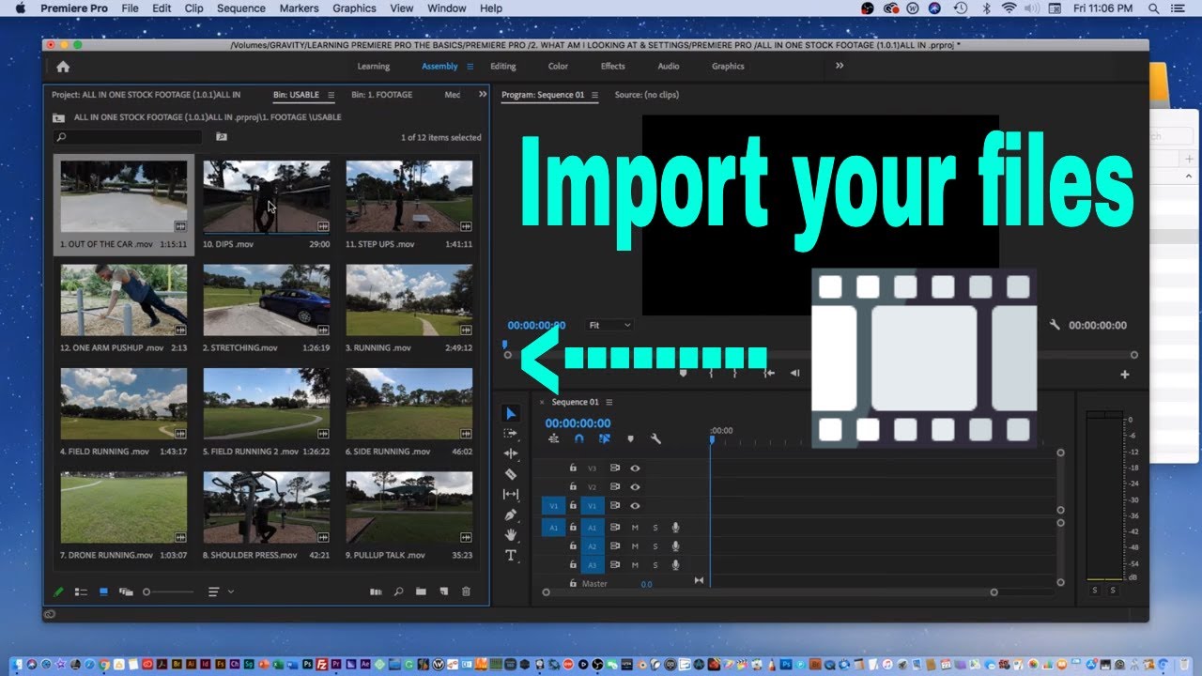Show project panel tabs overflow
This screenshot has width=1202, height=676.
[x=483, y=95]
